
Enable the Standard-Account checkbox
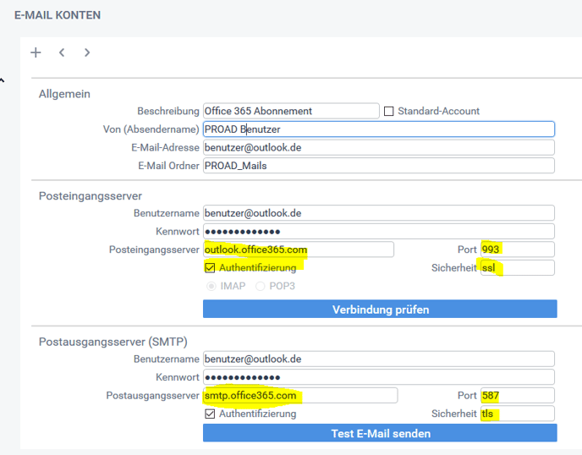(389, 111)
